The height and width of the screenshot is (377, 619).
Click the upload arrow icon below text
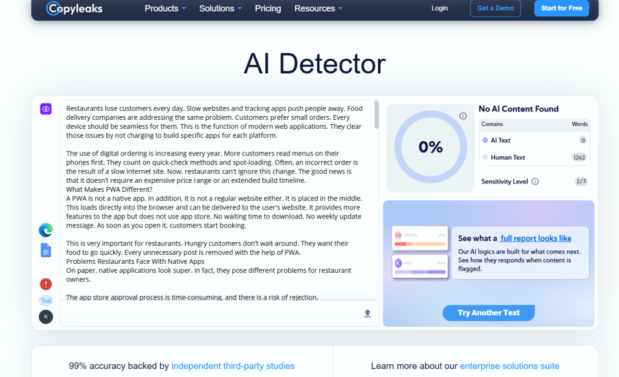pos(367,313)
